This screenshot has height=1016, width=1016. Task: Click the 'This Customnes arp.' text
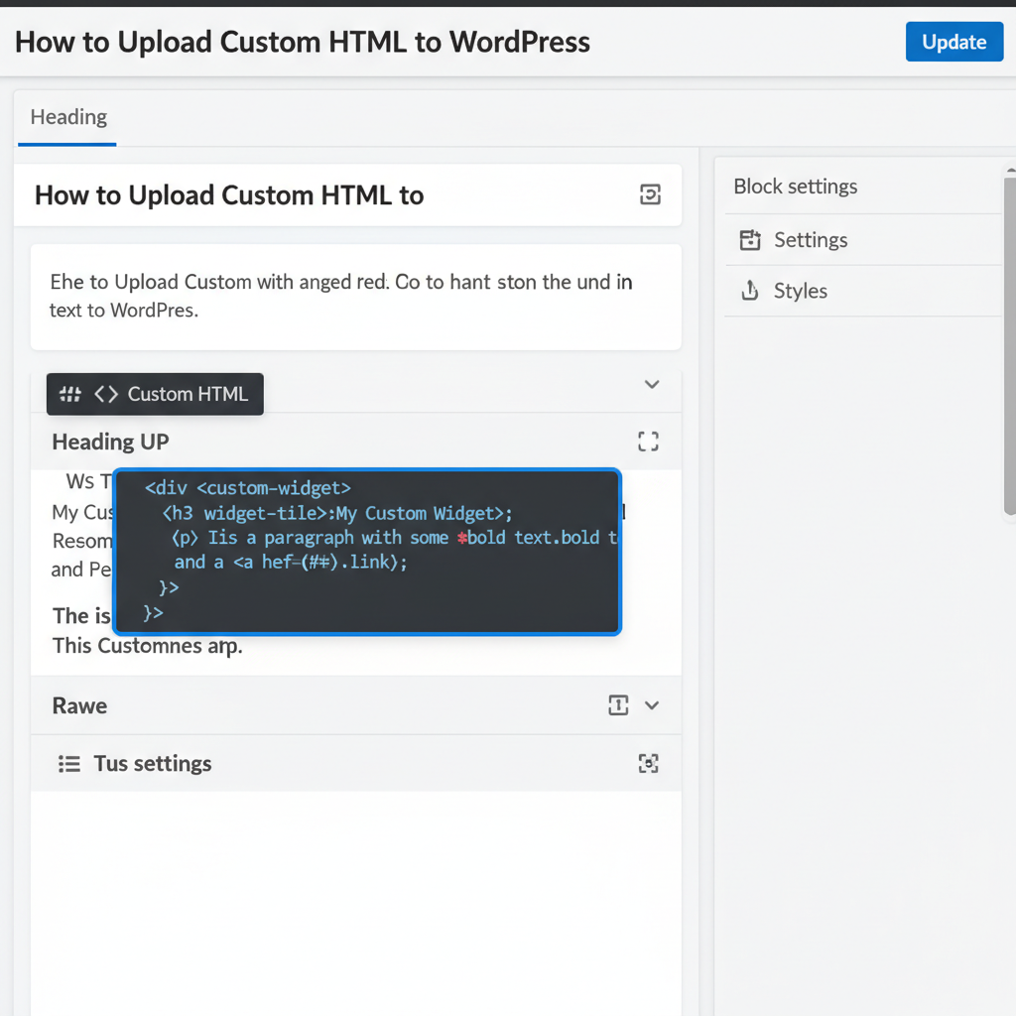[148, 646]
